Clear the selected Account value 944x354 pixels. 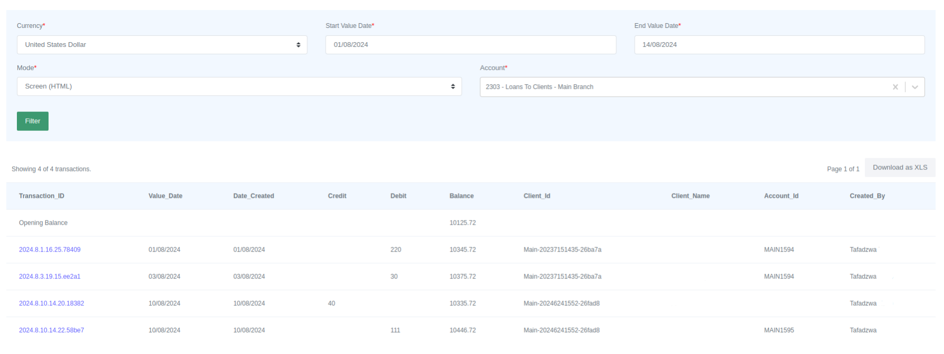point(895,87)
